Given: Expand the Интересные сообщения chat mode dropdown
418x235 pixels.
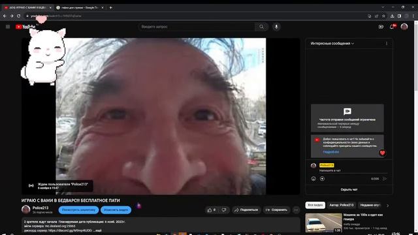Looking at the screenshot, I should pos(332,44).
